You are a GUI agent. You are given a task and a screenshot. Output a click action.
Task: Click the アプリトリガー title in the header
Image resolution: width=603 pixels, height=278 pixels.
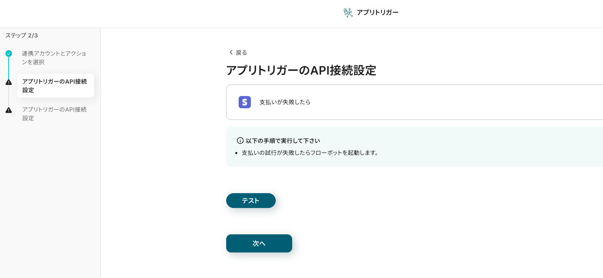pyautogui.click(x=377, y=12)
